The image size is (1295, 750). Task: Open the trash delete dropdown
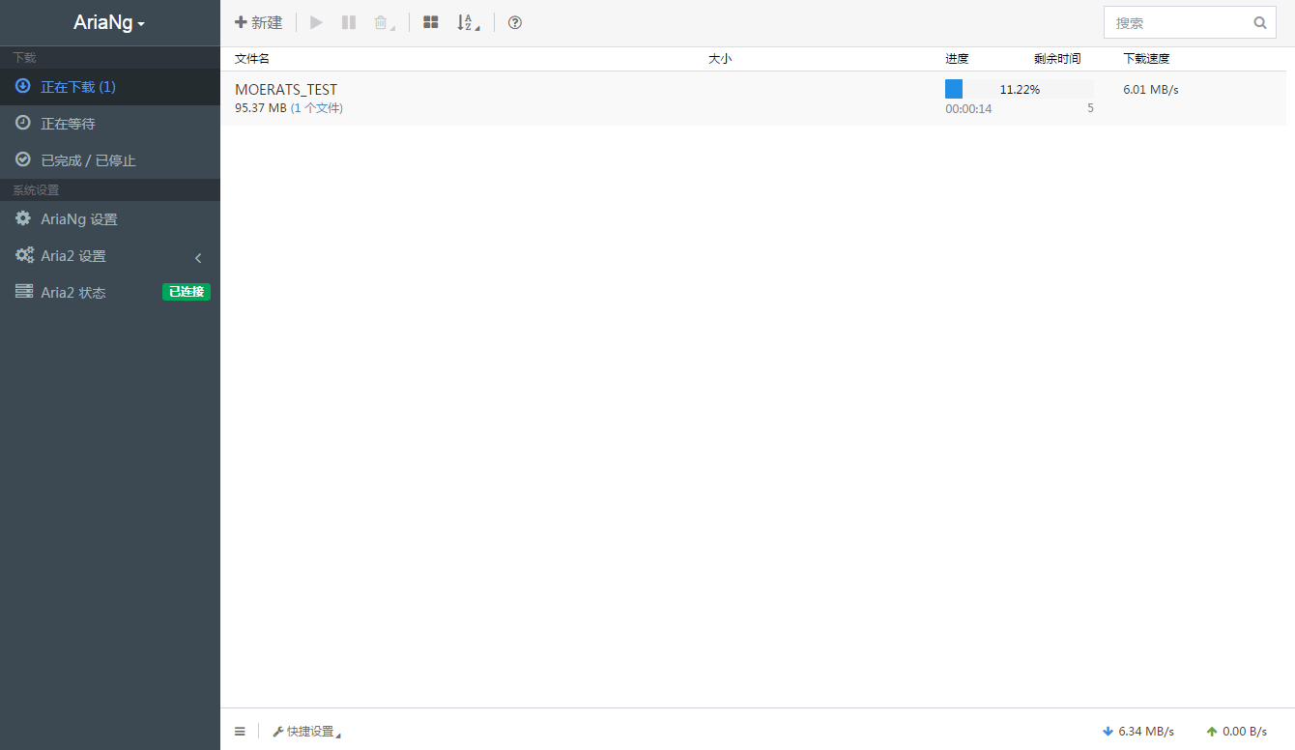tap(385, 22)
